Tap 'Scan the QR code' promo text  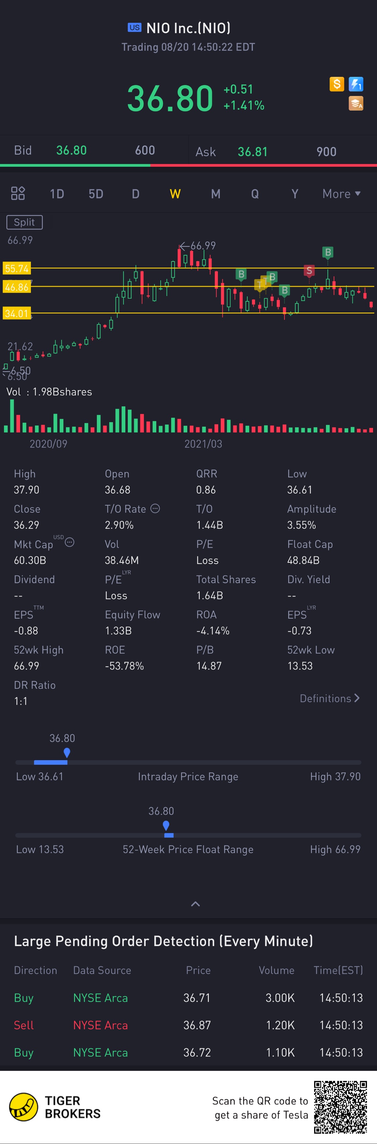[260, 1107]
